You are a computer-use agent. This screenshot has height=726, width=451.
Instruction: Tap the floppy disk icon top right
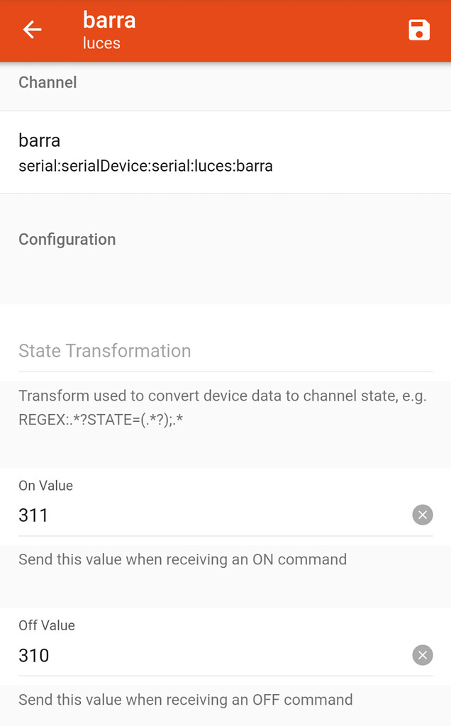(419, 30)
